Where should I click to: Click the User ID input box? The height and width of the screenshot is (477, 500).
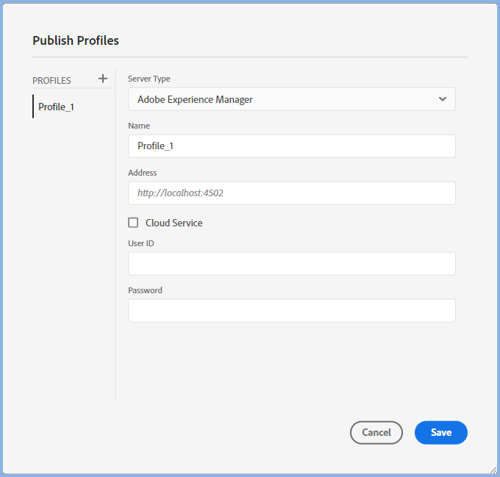pos(291,264)
